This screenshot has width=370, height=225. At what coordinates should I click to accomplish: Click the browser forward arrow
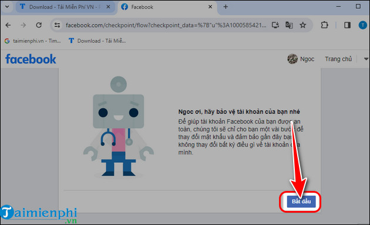[x=23, y=25]
